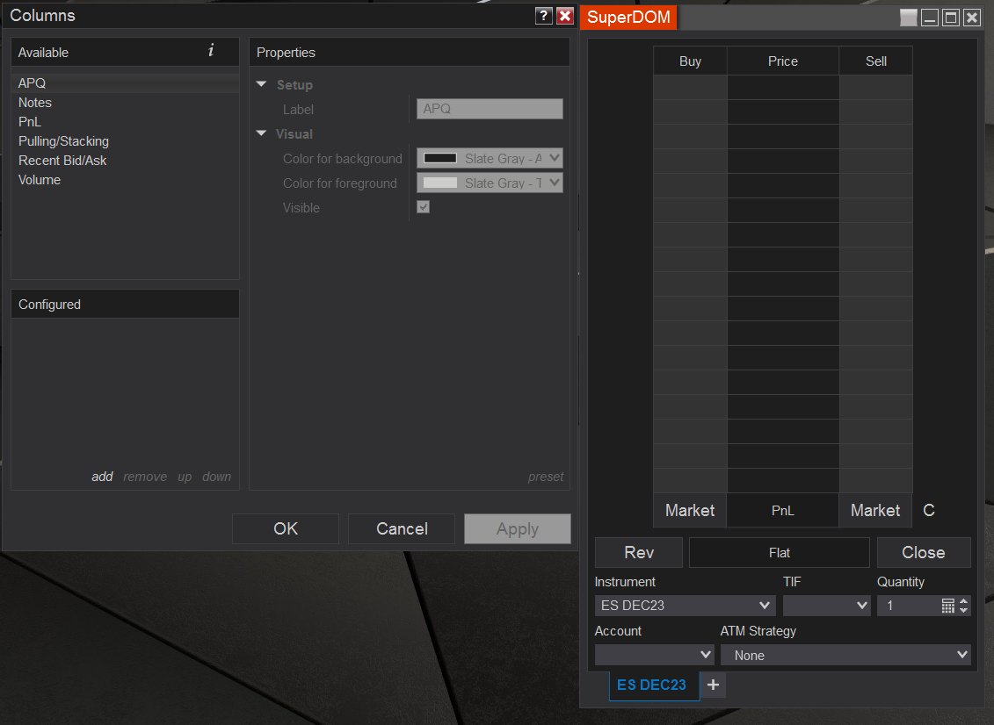Click the add link
Viewport: 994px width, 725px height.
click(x=102, y=476)
